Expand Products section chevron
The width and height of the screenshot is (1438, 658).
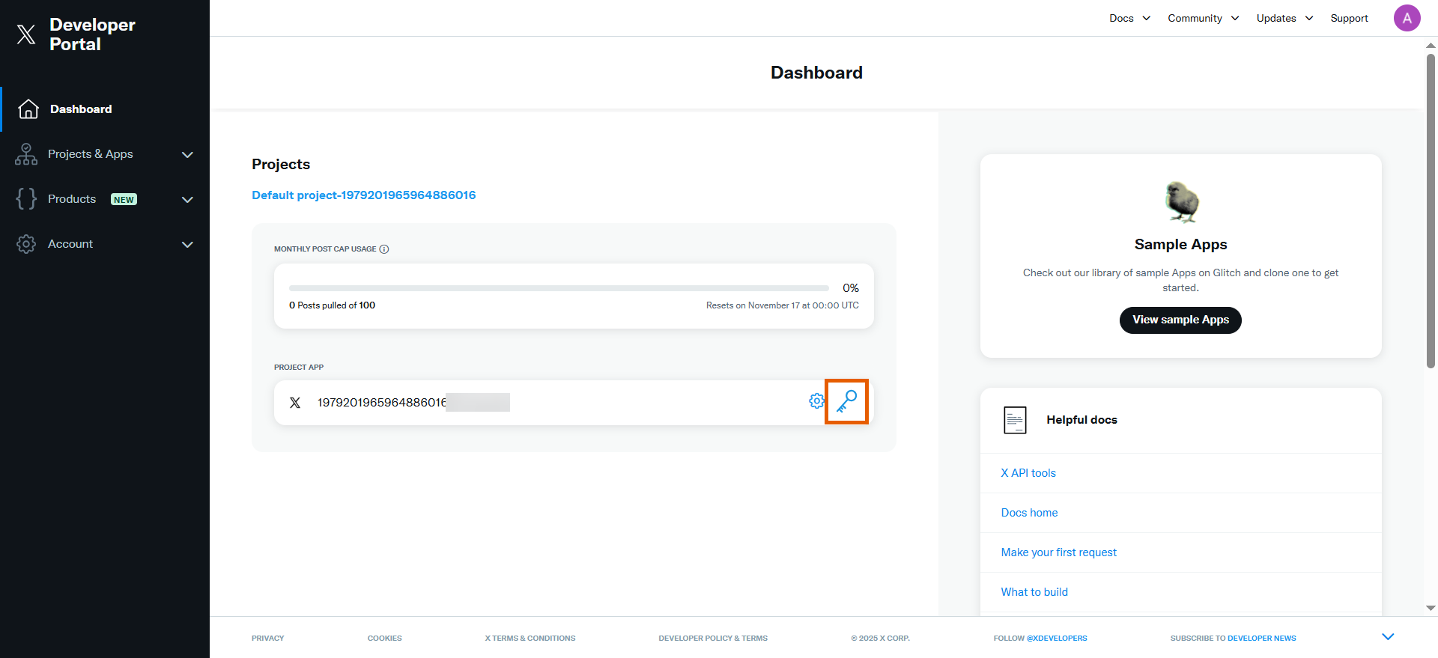click(187, 200)
